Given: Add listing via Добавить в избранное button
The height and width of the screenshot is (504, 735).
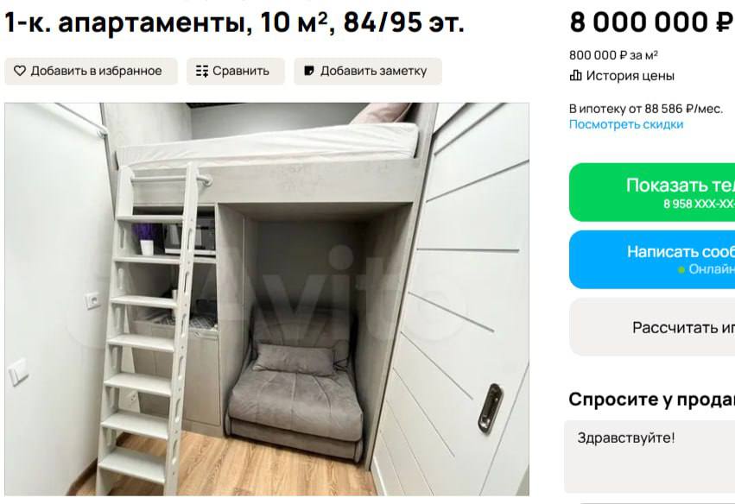Looking at the screenshot, I should (x=91, y=71).
